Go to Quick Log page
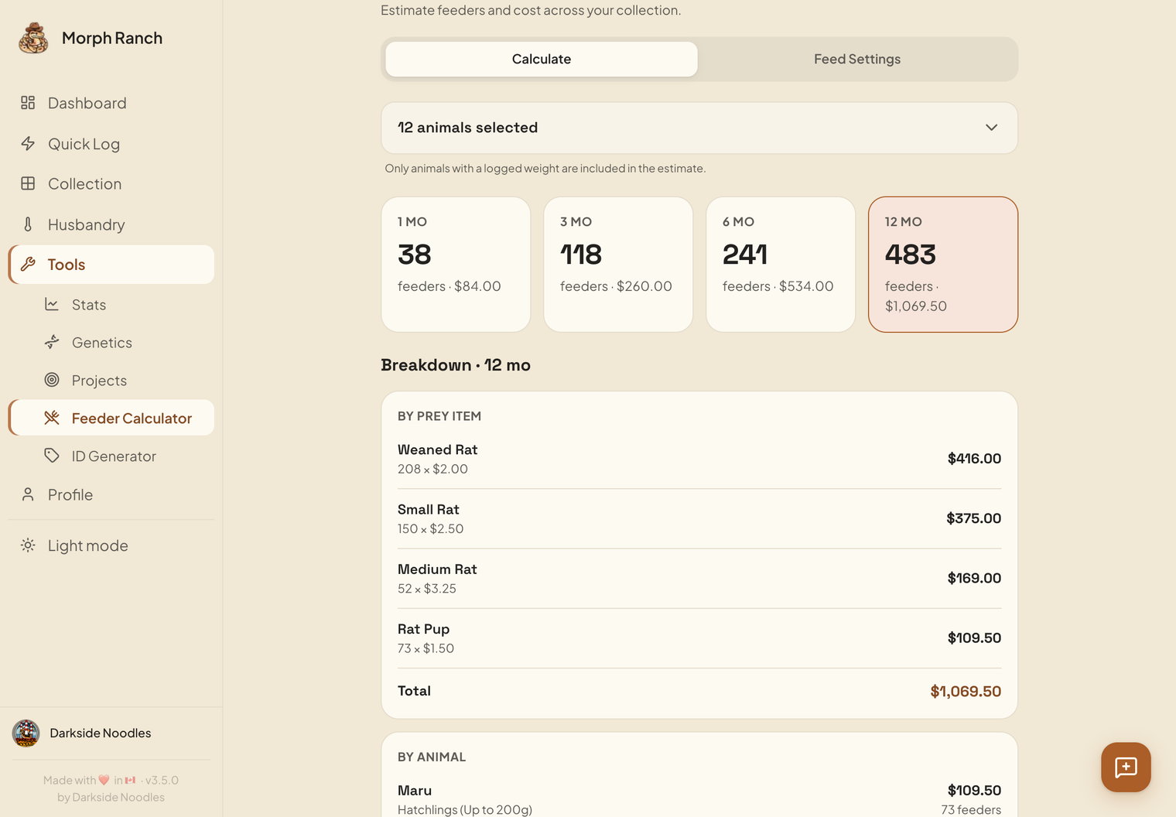This screenshot has height=817, width=1176. tap(111, 144)
